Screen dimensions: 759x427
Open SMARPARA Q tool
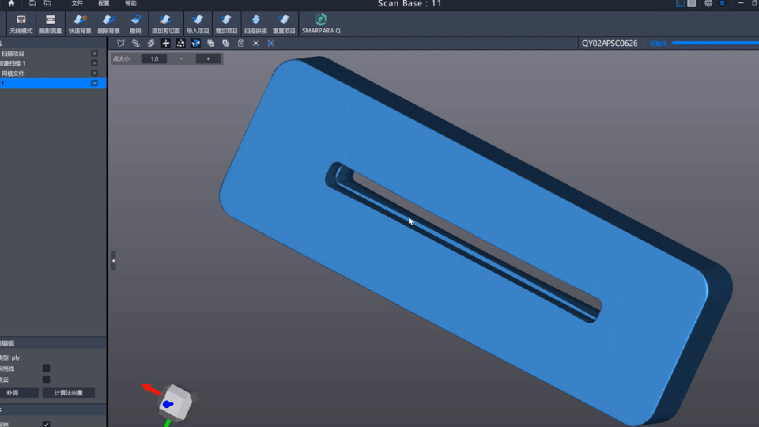tap(321, 23)
